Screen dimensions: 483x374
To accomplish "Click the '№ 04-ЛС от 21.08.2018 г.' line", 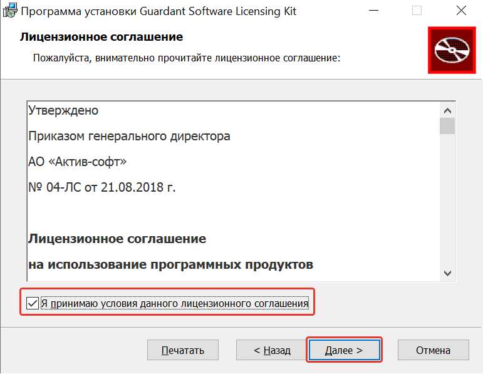I will pos(101,187).
